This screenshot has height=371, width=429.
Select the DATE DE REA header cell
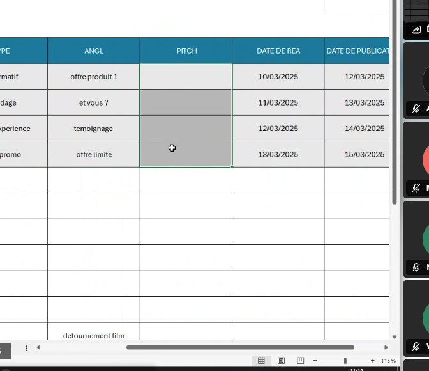(x=278, y=51)
